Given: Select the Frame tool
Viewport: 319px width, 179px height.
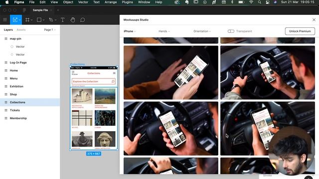Looking at the screenshot, I should (27, 20).
